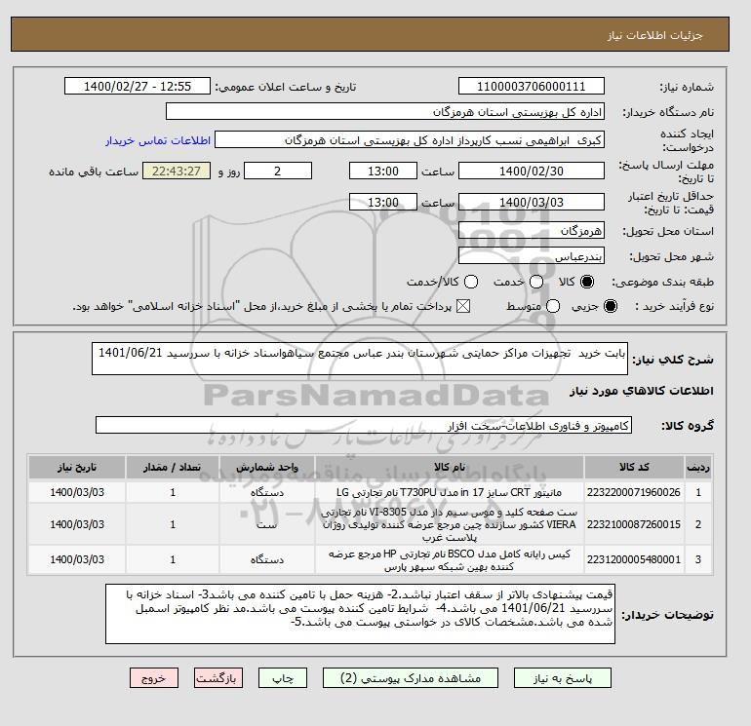The image size is (751, 726).
Task: Select the کالا category radio button
Action: click(x=586, y=282)
